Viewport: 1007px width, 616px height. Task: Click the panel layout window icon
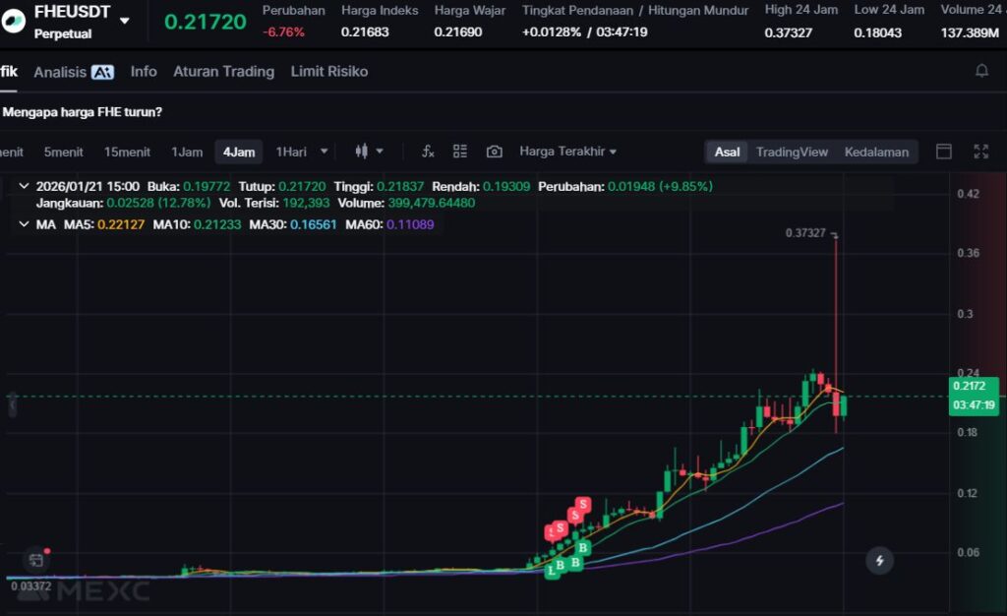944,152
